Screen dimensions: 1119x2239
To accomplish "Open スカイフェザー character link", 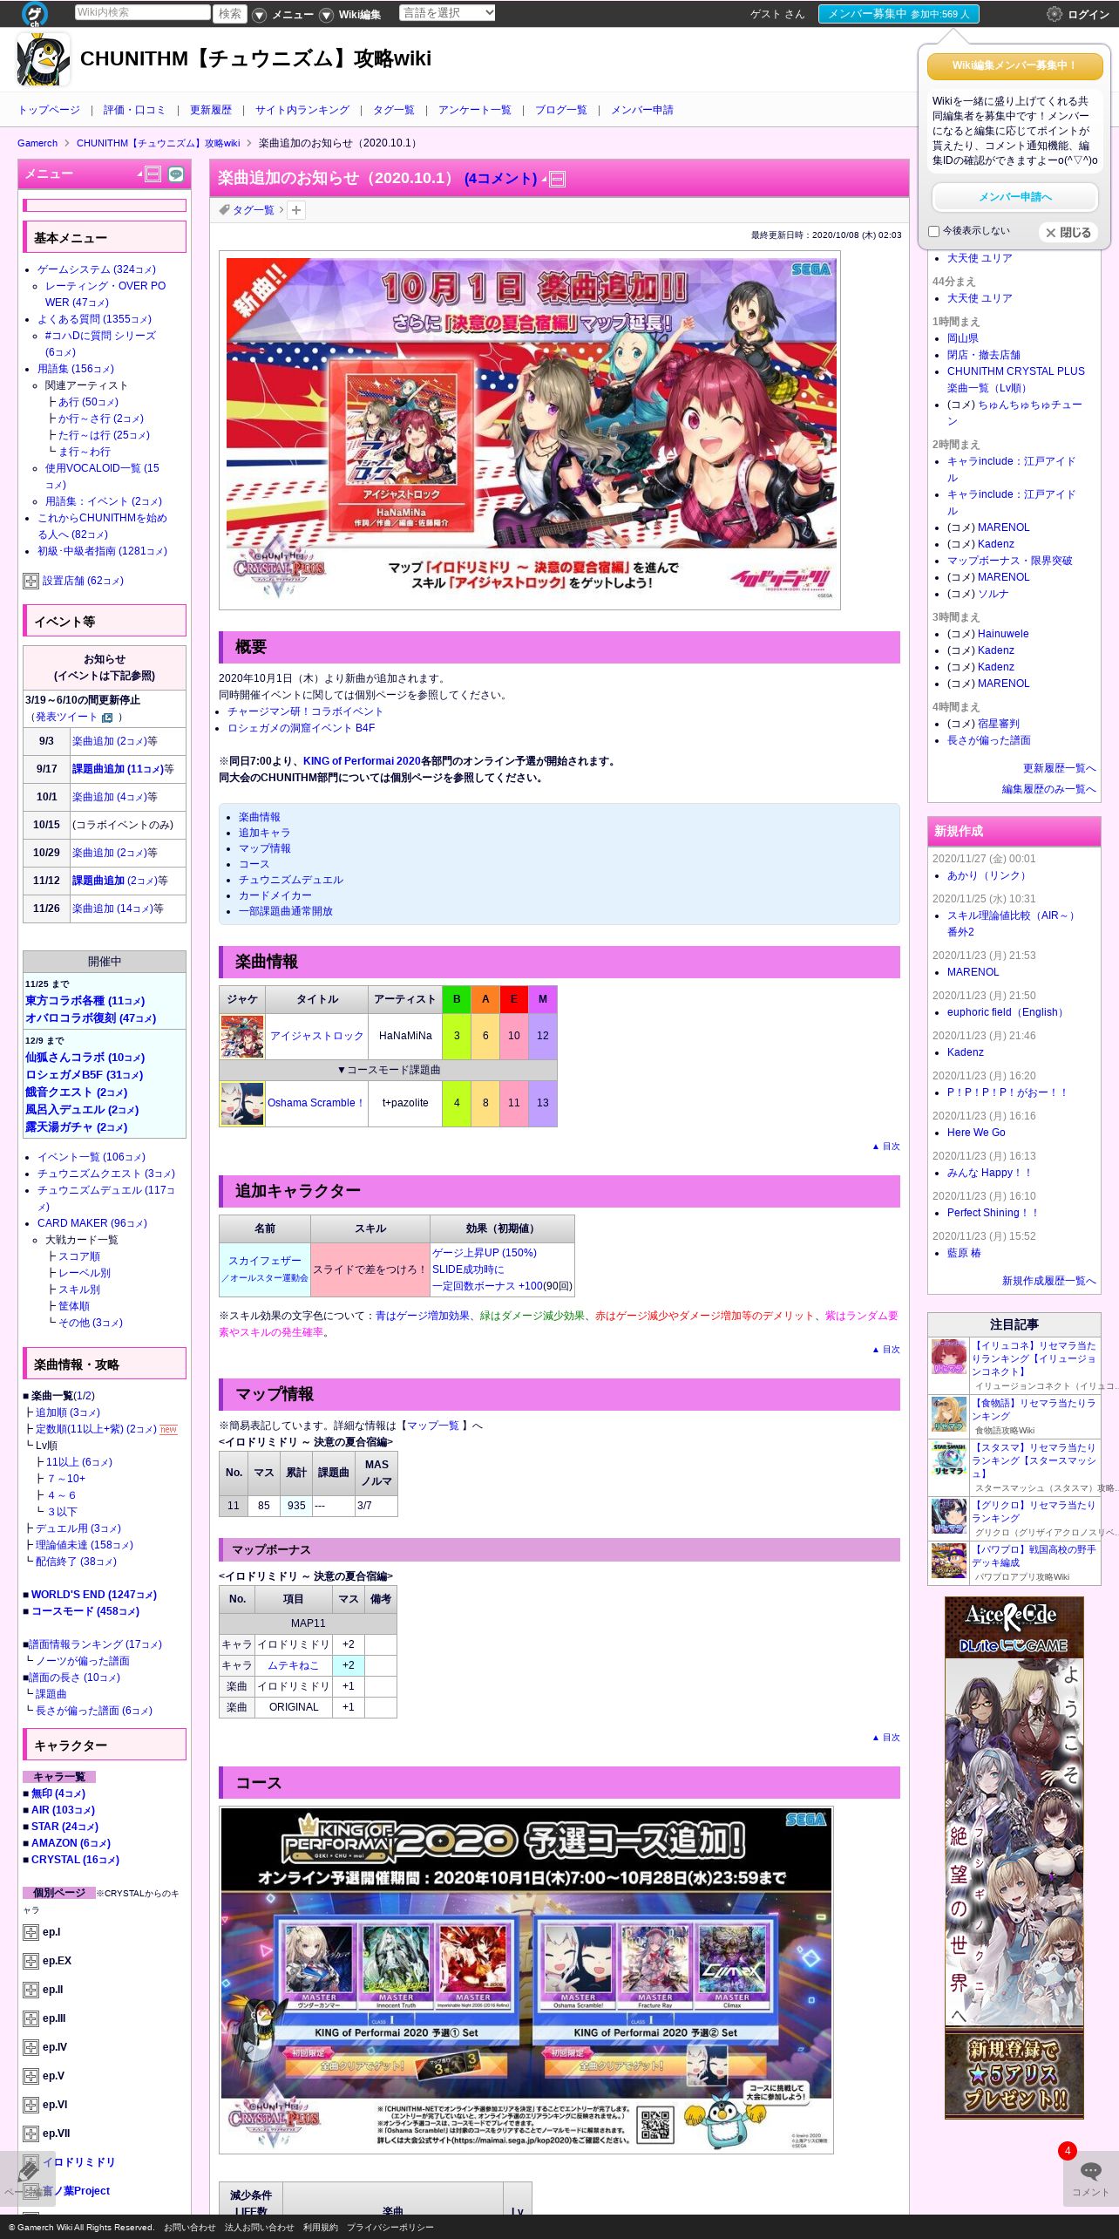I will pos(265,1262).
